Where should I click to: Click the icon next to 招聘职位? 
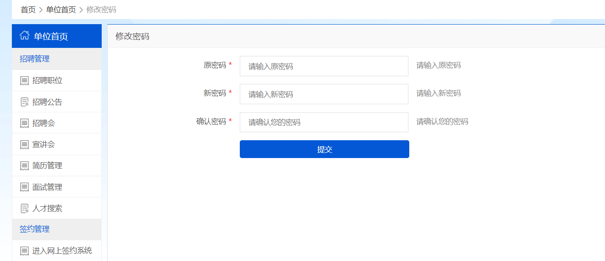pos(25,81)
